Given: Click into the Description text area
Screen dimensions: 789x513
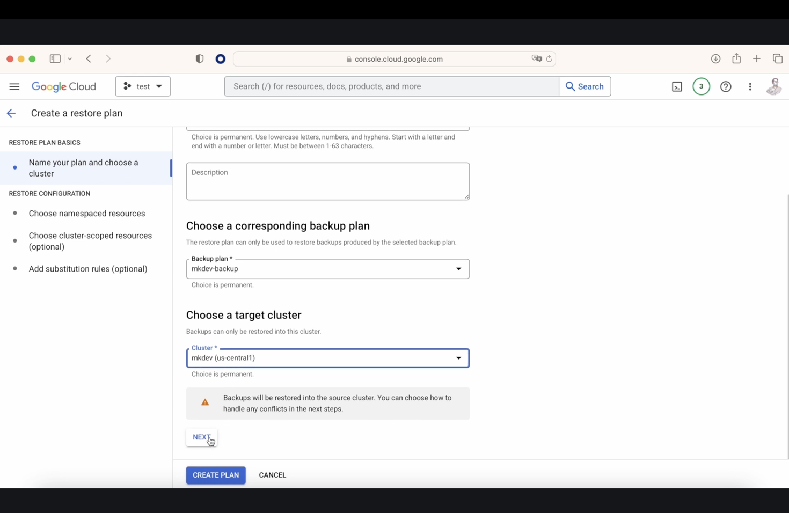Looking at the screenshot, I should [328, 181].
